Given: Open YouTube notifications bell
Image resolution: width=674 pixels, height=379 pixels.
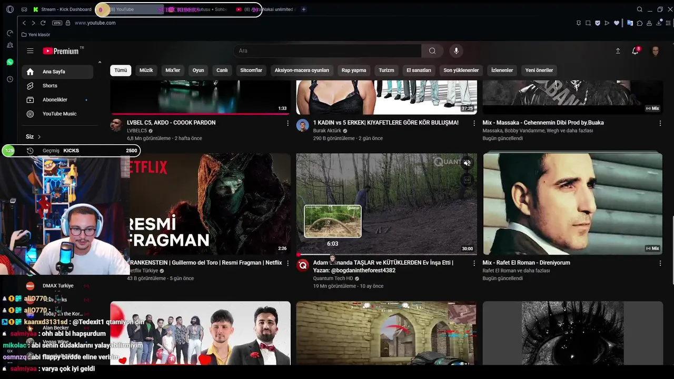Looking at the screenshot, I should [x=636, y=51].
